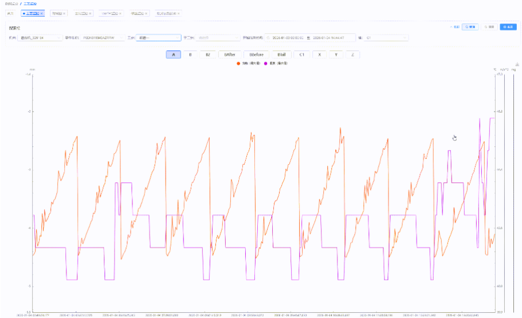This screenshot has height=318, width=522.
Task: Close the active tab with blue dot
Action: pos(42,13)
